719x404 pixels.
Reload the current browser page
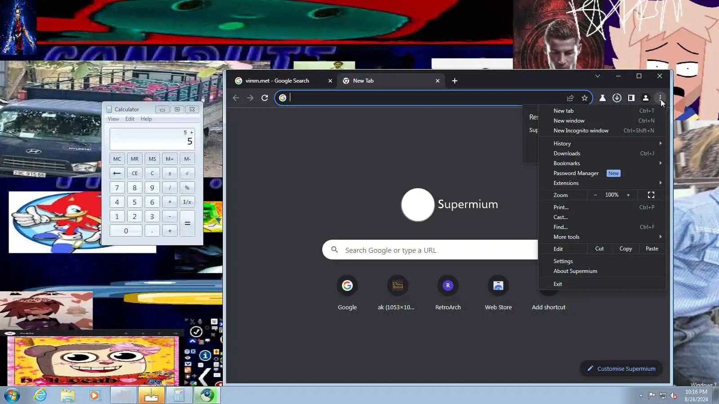click(265, 98)
